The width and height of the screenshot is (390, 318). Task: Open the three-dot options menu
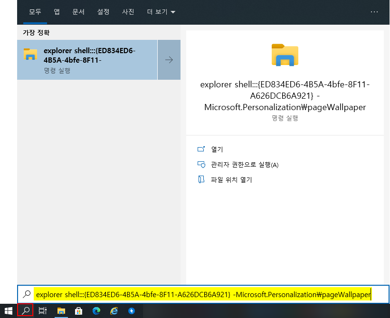pyautogui.click(x=374, y=12)
